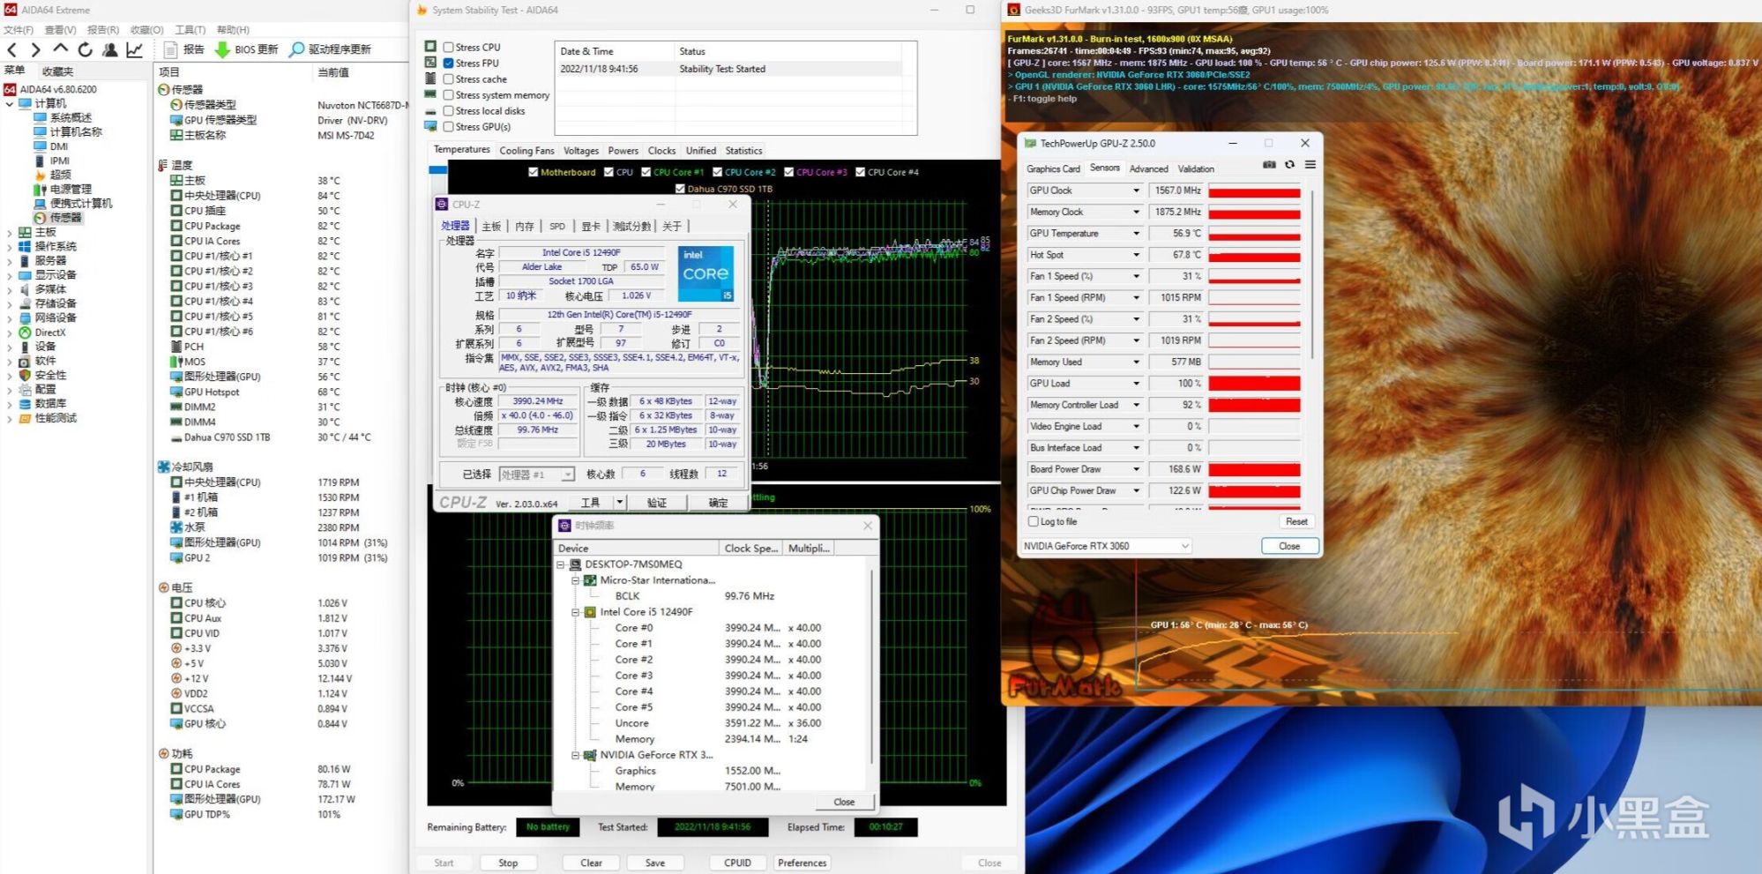
Task: Open the Hot Spot sensor dropdown
Action: [x=1136, y=255]
